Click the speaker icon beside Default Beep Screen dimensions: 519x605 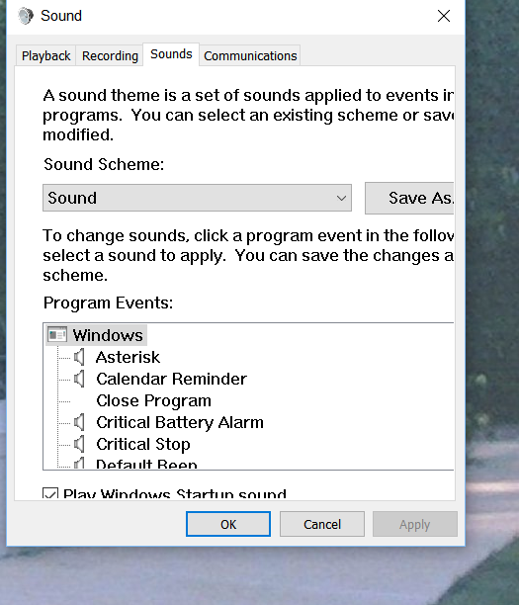79,463
